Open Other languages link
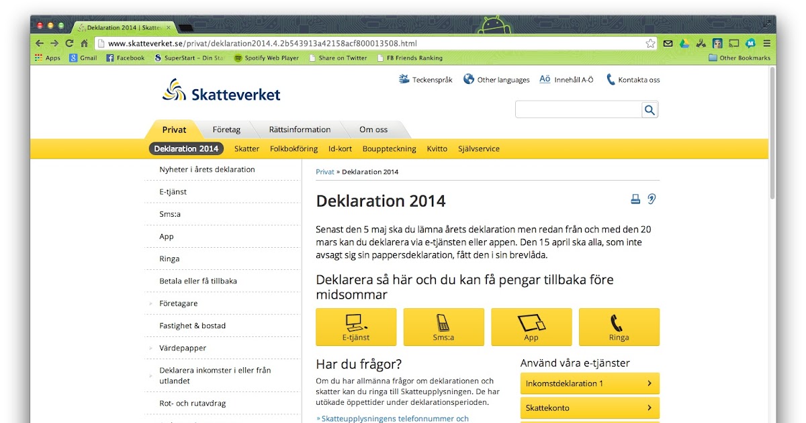This screenshot has width=806, height=423. coord(496,79)
